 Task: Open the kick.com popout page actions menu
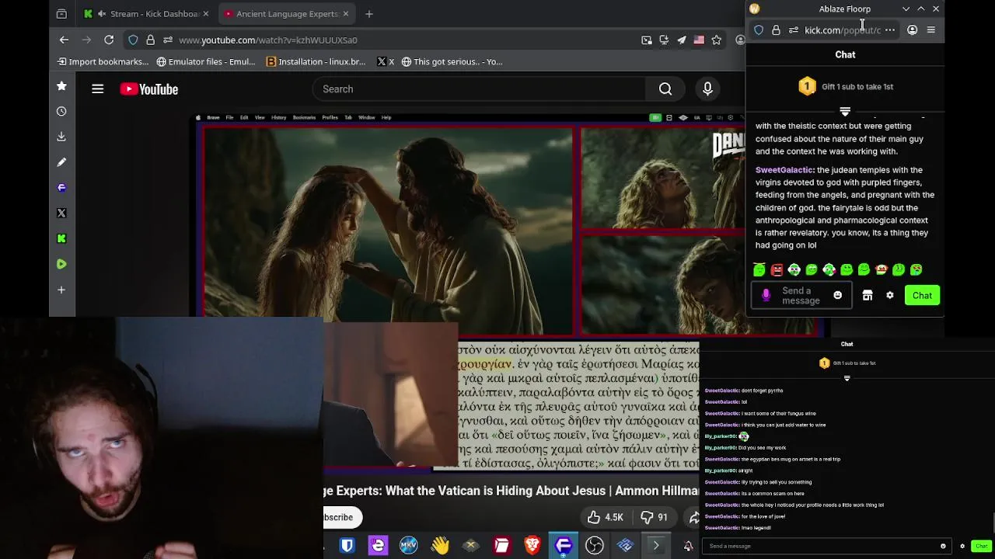pos(890,30)
